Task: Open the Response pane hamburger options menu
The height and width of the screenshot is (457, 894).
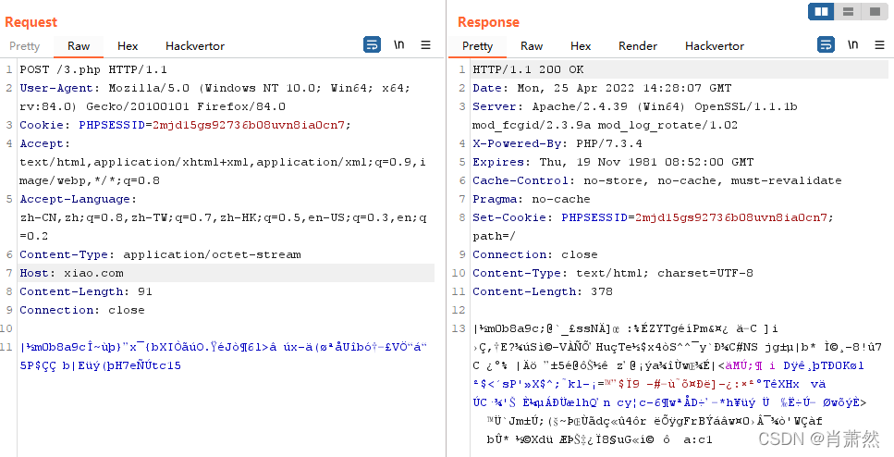Action: point(878,44)
